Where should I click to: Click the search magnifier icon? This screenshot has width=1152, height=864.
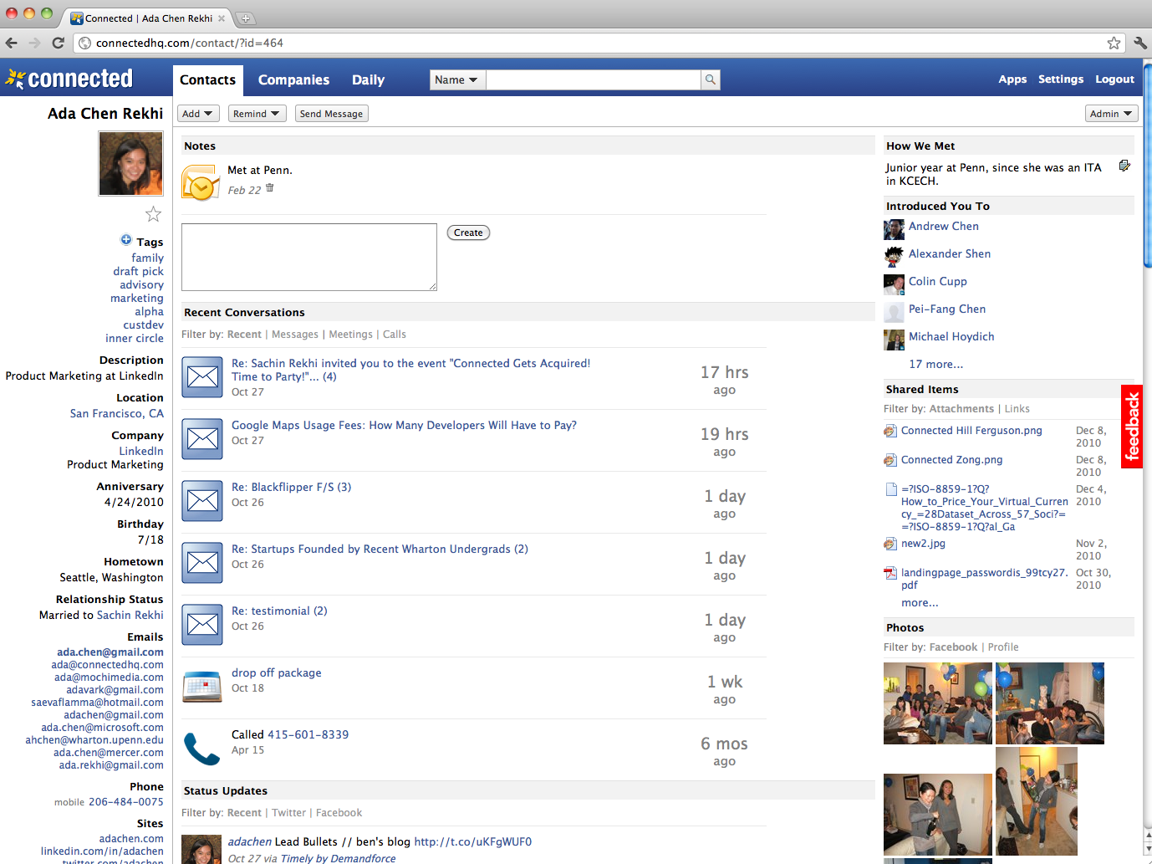coord(711,79)
